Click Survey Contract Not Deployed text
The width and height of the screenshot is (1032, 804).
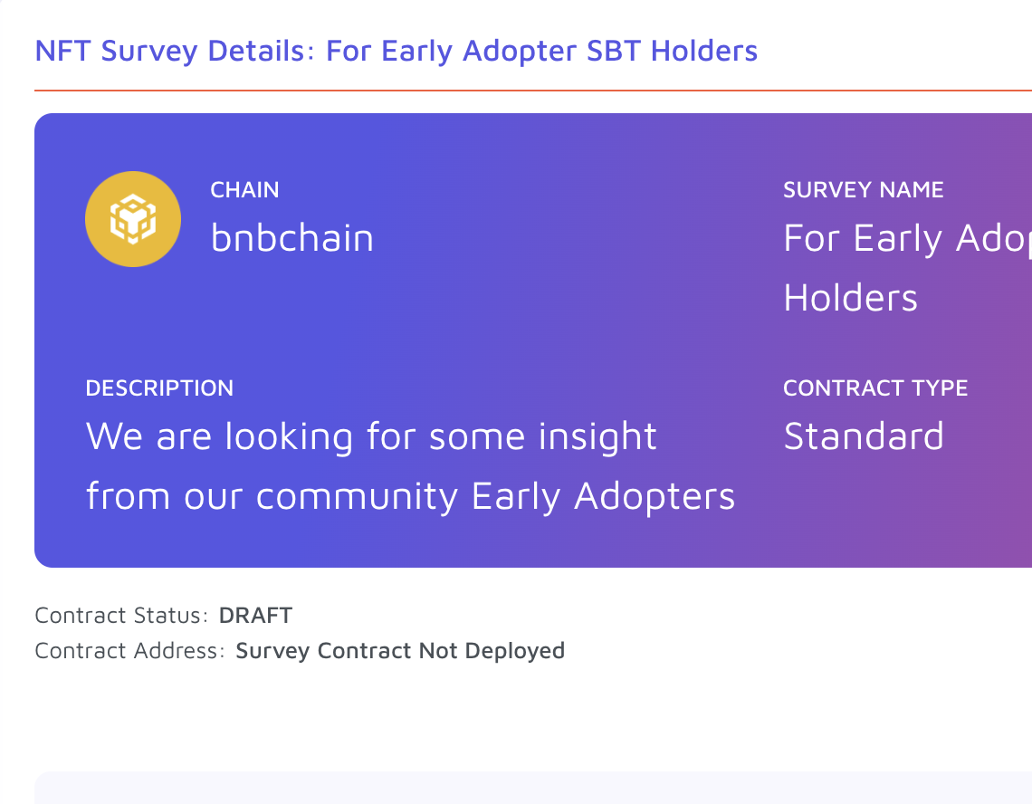click(400, 651)
